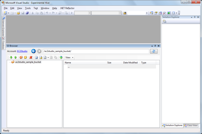Click the Show All Files icon in Solution Explorer
Viewport: 202px width, 134px height.
coord(165,21)
